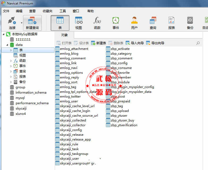Select the Event (事件) toolbar icon
208x170 pixels.
tap(116, 23)
